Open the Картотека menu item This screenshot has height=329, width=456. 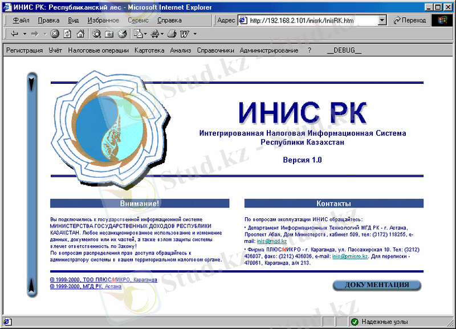pyautogui.click(x=149, y=50)
